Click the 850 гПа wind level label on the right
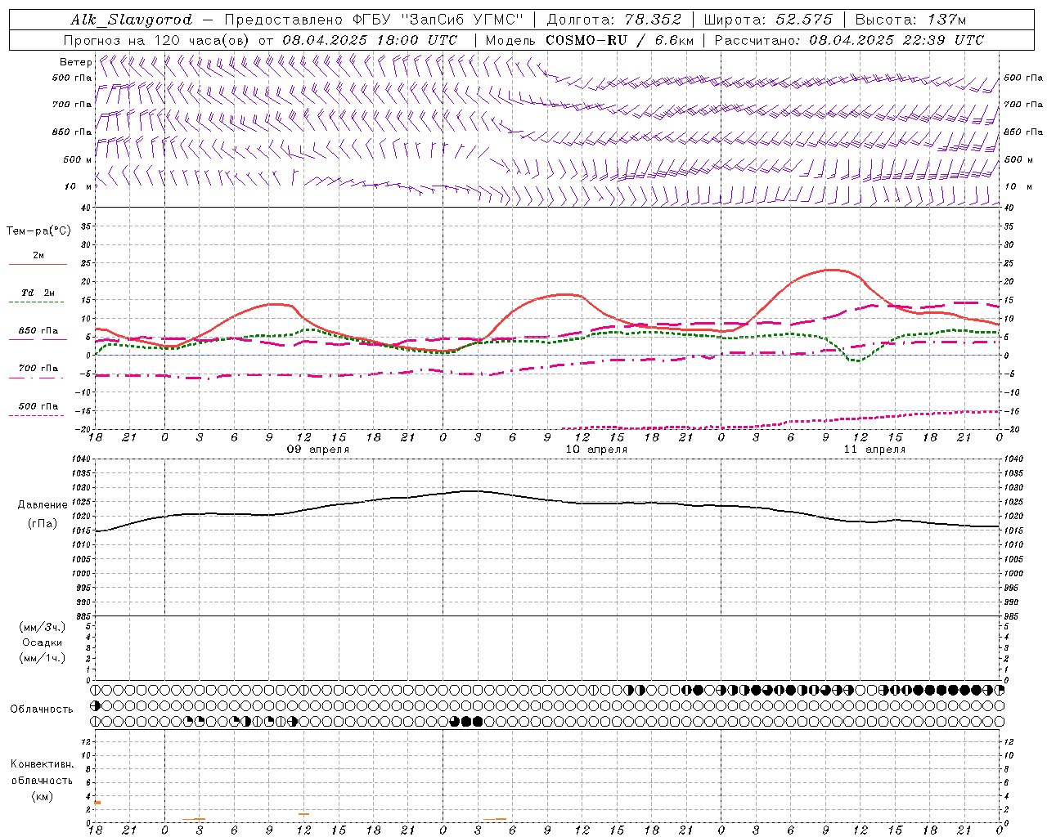 point(1023,132)
